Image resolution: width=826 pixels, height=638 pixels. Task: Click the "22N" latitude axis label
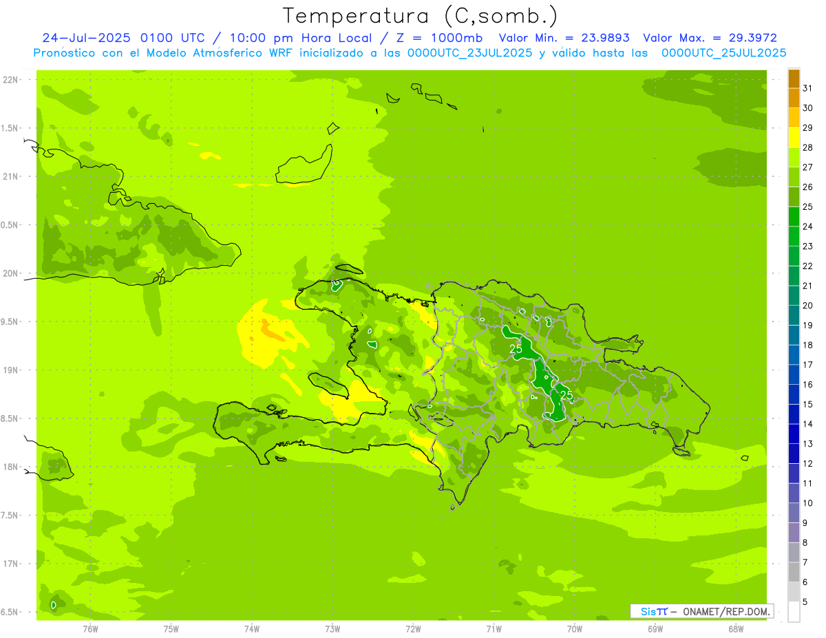pos(10,80)
